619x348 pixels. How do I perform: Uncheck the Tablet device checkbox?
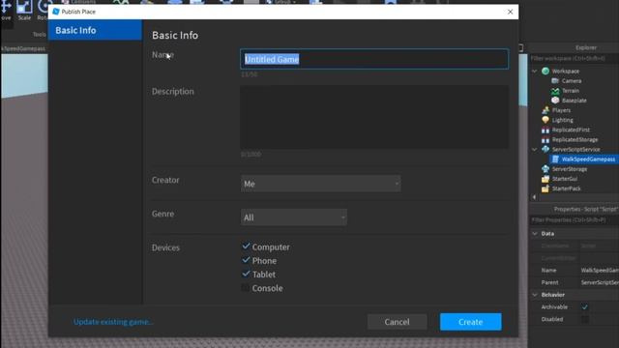[x=246, y=274]
